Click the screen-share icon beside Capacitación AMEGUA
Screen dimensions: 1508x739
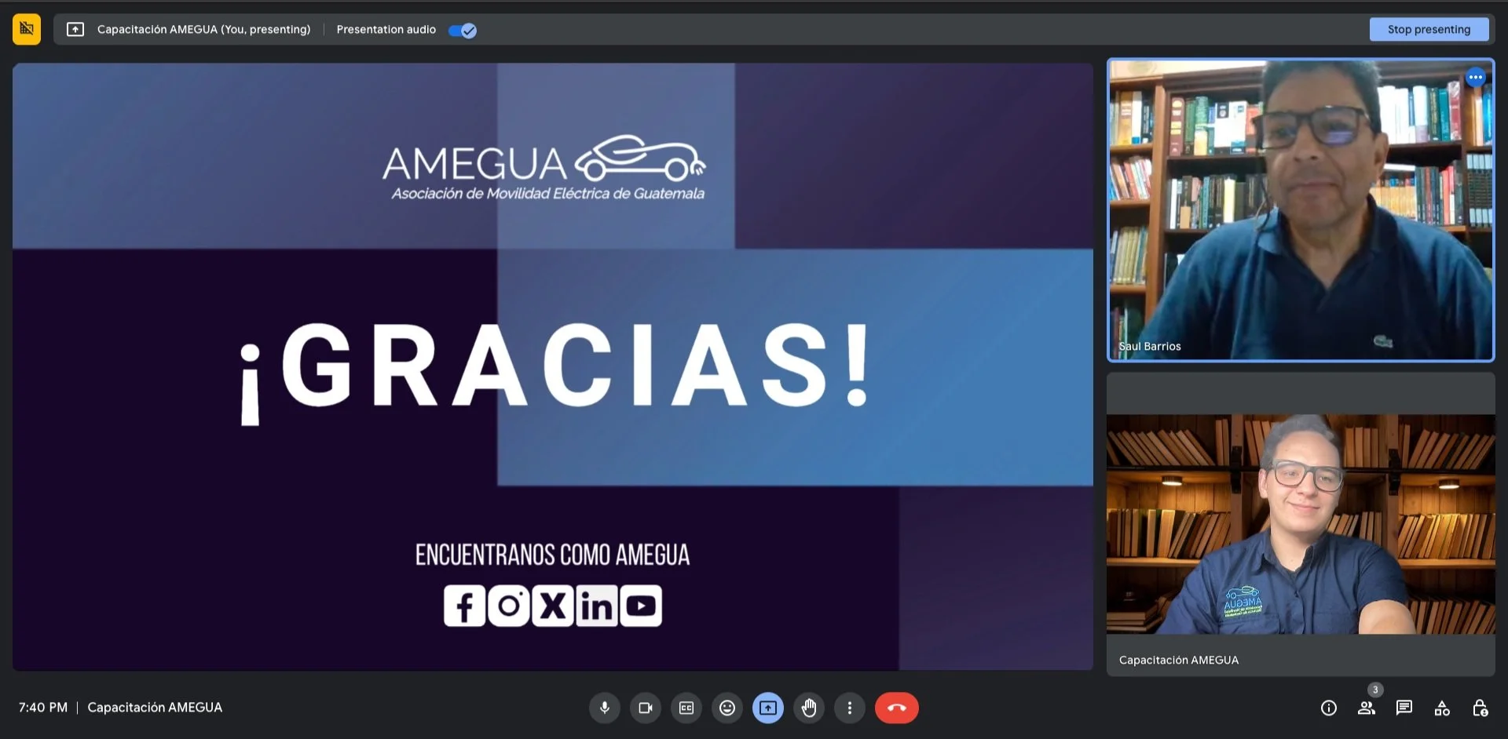[x=75, y=30]
